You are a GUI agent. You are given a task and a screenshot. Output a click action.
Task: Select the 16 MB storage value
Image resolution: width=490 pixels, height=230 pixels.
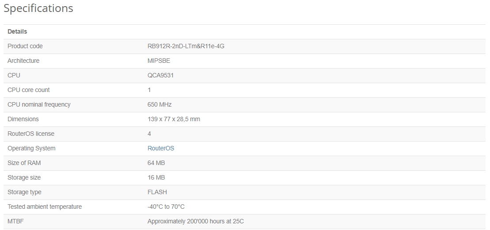(x=156, y=177)
